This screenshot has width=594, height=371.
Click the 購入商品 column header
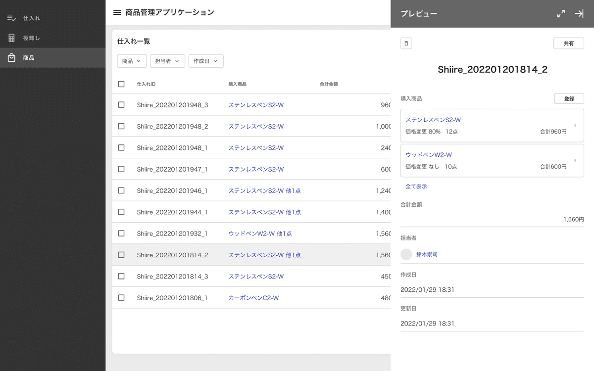click(237, 84)
